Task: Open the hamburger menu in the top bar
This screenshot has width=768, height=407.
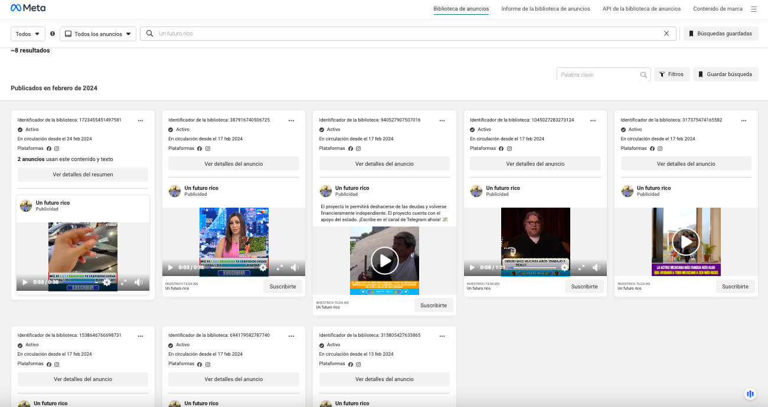Action: click(754, 9)
